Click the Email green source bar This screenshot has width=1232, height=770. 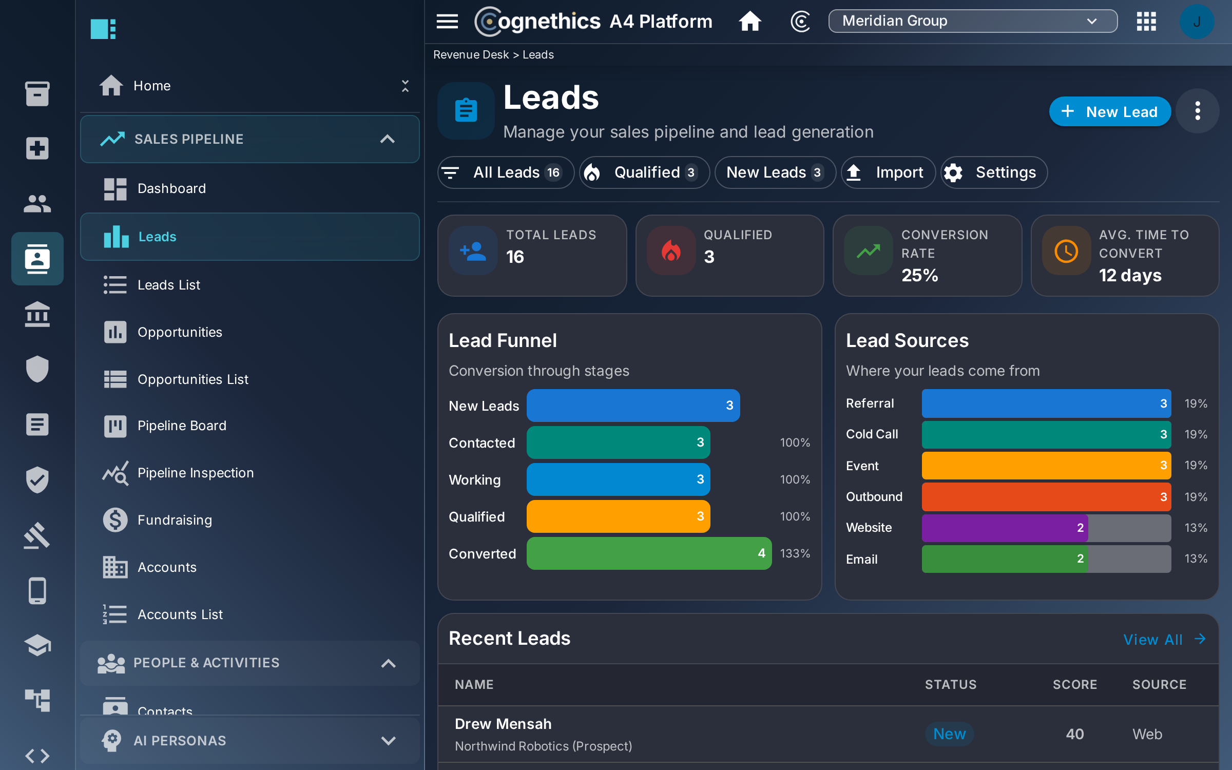(x=1005, y=559)
